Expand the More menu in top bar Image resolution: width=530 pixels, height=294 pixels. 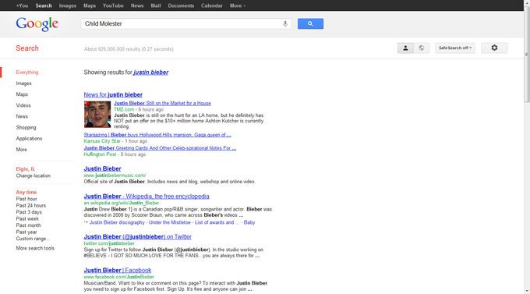238,5
